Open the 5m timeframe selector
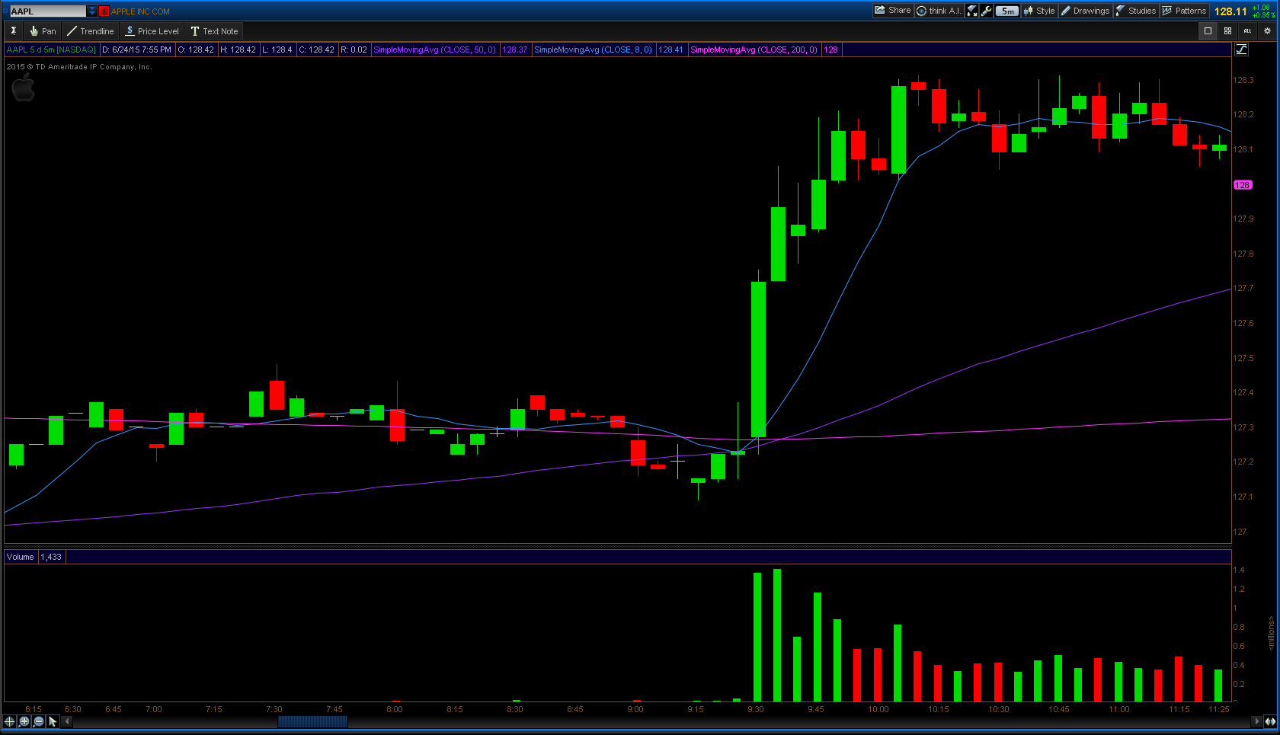Image resolution: width=1280 pixels, height=735 pixels. 1006,11
